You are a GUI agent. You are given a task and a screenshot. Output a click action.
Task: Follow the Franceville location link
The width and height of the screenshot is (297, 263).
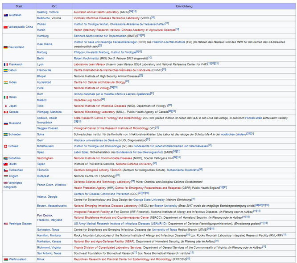(x=44, y=70)
